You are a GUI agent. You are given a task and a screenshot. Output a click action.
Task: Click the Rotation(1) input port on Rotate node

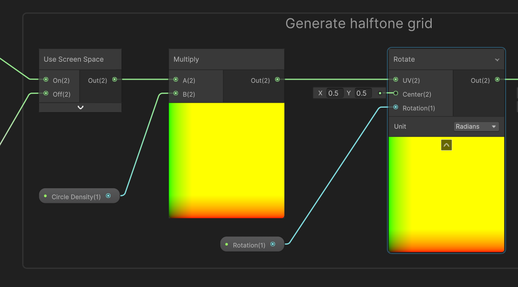coord(396,108)
